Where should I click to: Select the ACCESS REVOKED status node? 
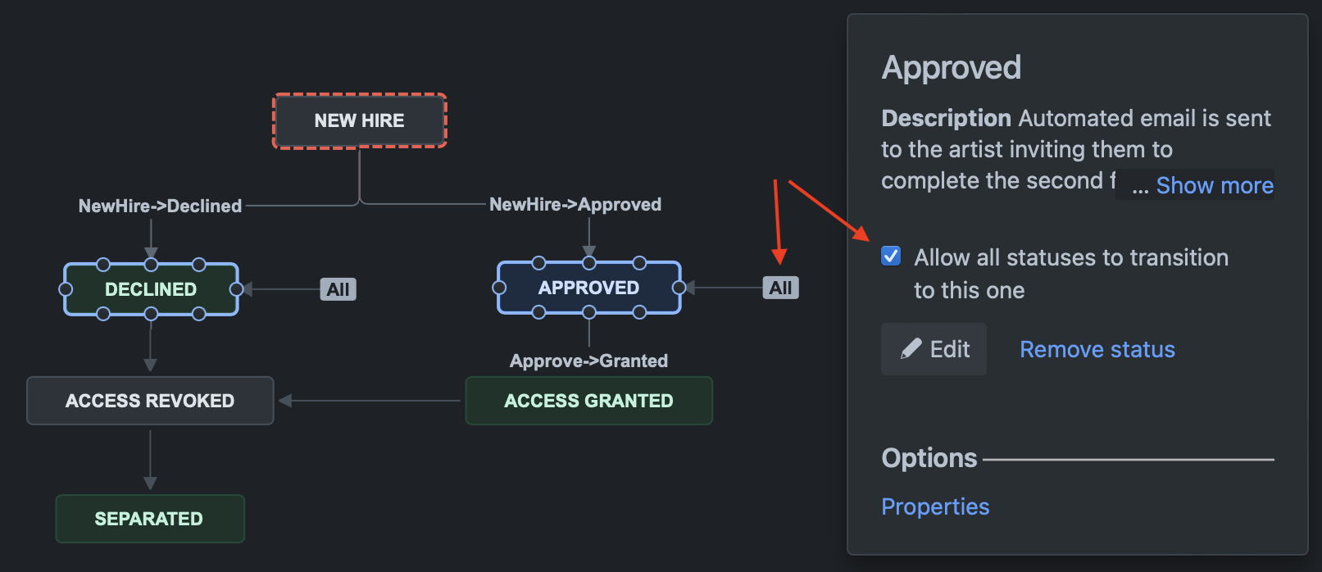(x=150, y=401)
